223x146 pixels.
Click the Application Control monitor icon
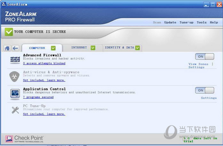click(15, 94)
